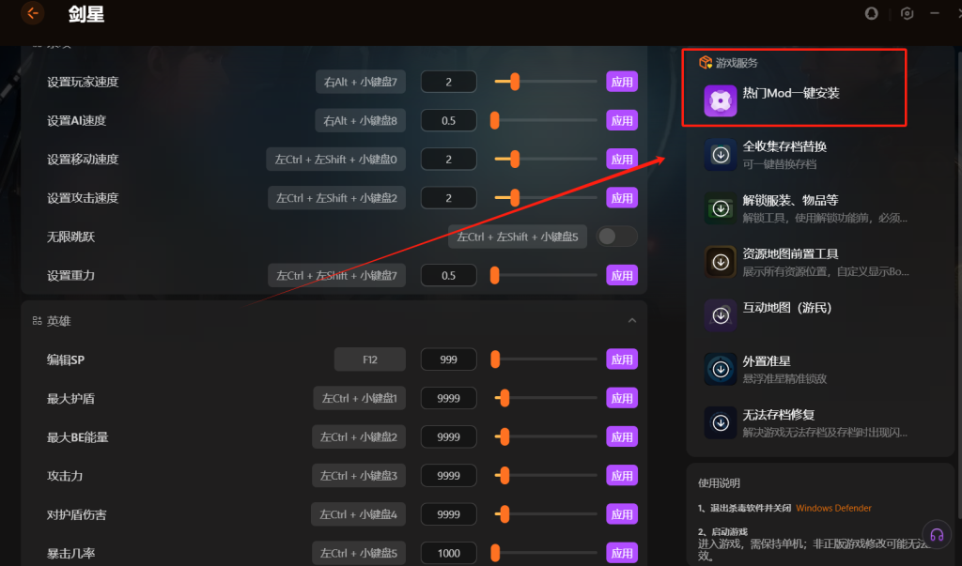Viewport: 962px width, 566px height.
Task: Open customer support headphone icon
Action: click(x=937, y=534)
